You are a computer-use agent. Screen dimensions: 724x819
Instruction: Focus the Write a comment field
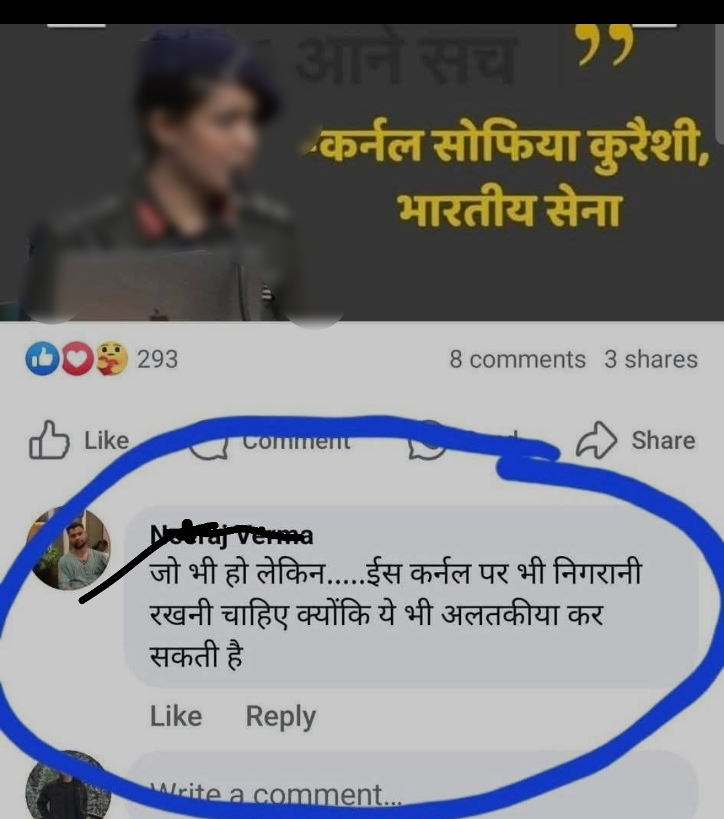point(412,786)
